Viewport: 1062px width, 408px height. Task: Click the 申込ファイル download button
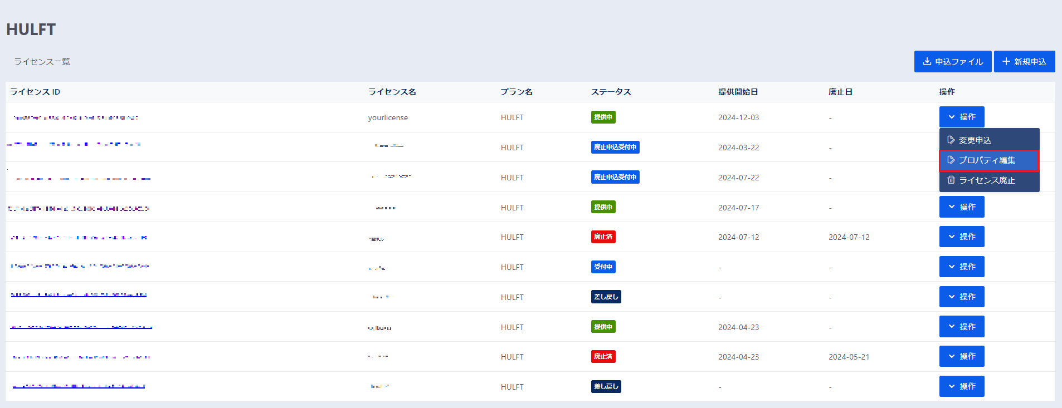[952, 62]
